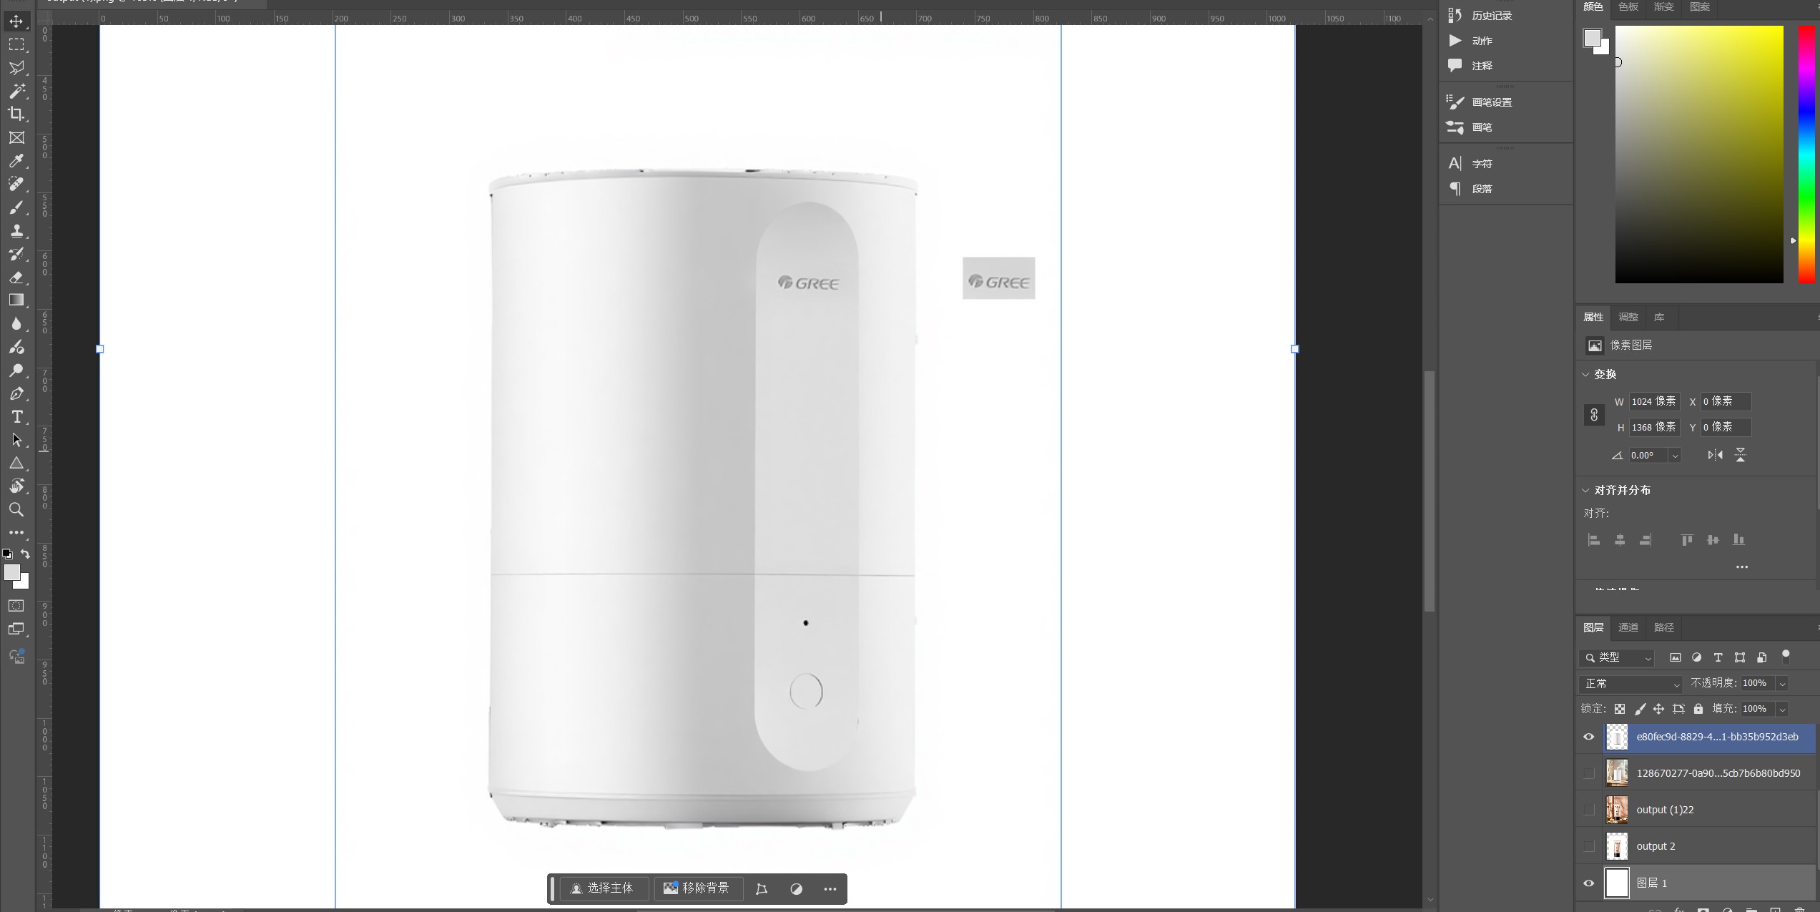
Task: Select the Clone Stamp tool
Action: point(16,231)
